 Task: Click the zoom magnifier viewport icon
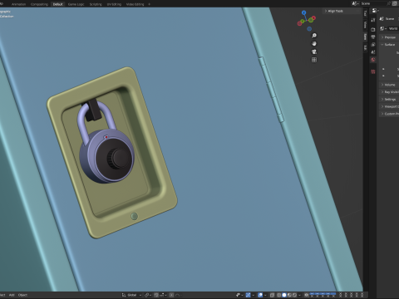click(314, 36)
